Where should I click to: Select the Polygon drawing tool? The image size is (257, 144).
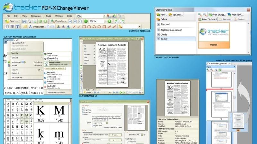pos(99,27)
